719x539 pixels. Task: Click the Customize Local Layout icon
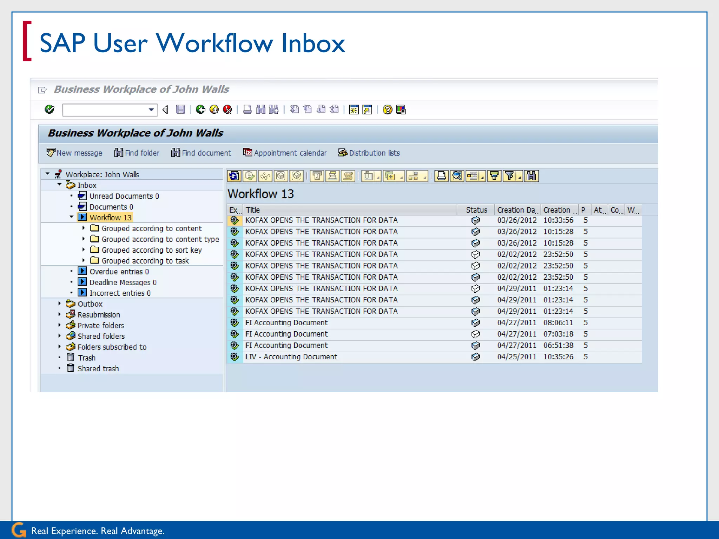coord(401,109)
